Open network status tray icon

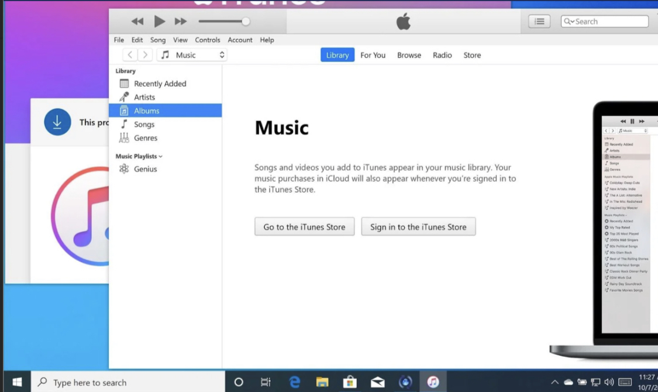pos(595,382)
